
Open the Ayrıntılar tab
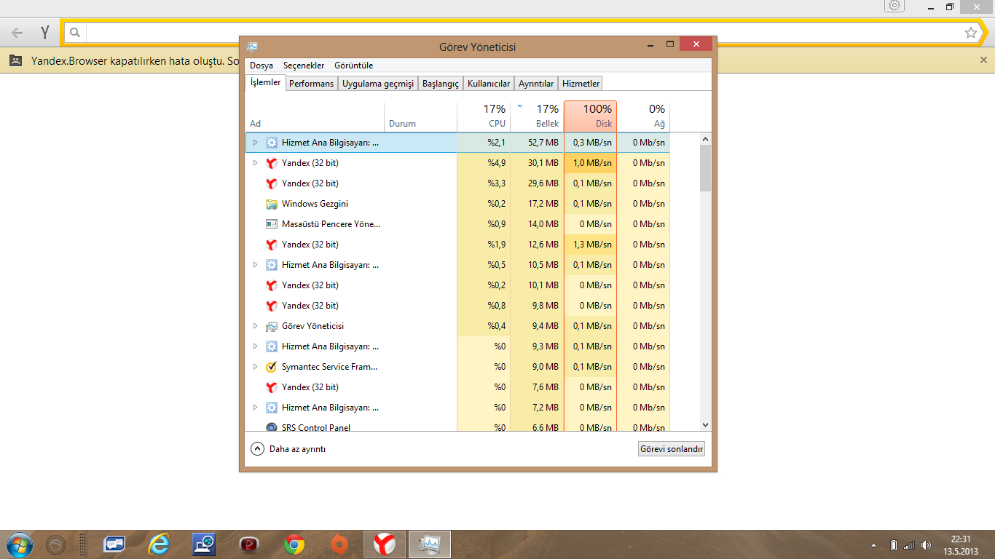click(536, 84)
